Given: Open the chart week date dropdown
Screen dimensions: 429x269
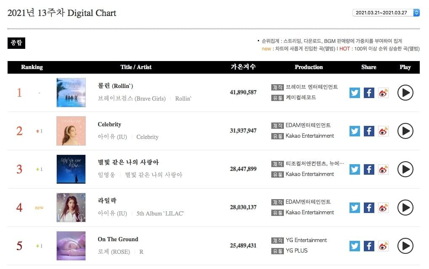Looking at the screenshot, I should 386,13.
